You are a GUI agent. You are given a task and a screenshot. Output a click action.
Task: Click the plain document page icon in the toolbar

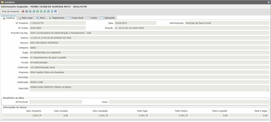tap(52, 12)
